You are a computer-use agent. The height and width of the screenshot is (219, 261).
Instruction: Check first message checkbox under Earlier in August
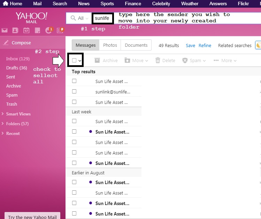pyautogui.click(x=74, y=182)
